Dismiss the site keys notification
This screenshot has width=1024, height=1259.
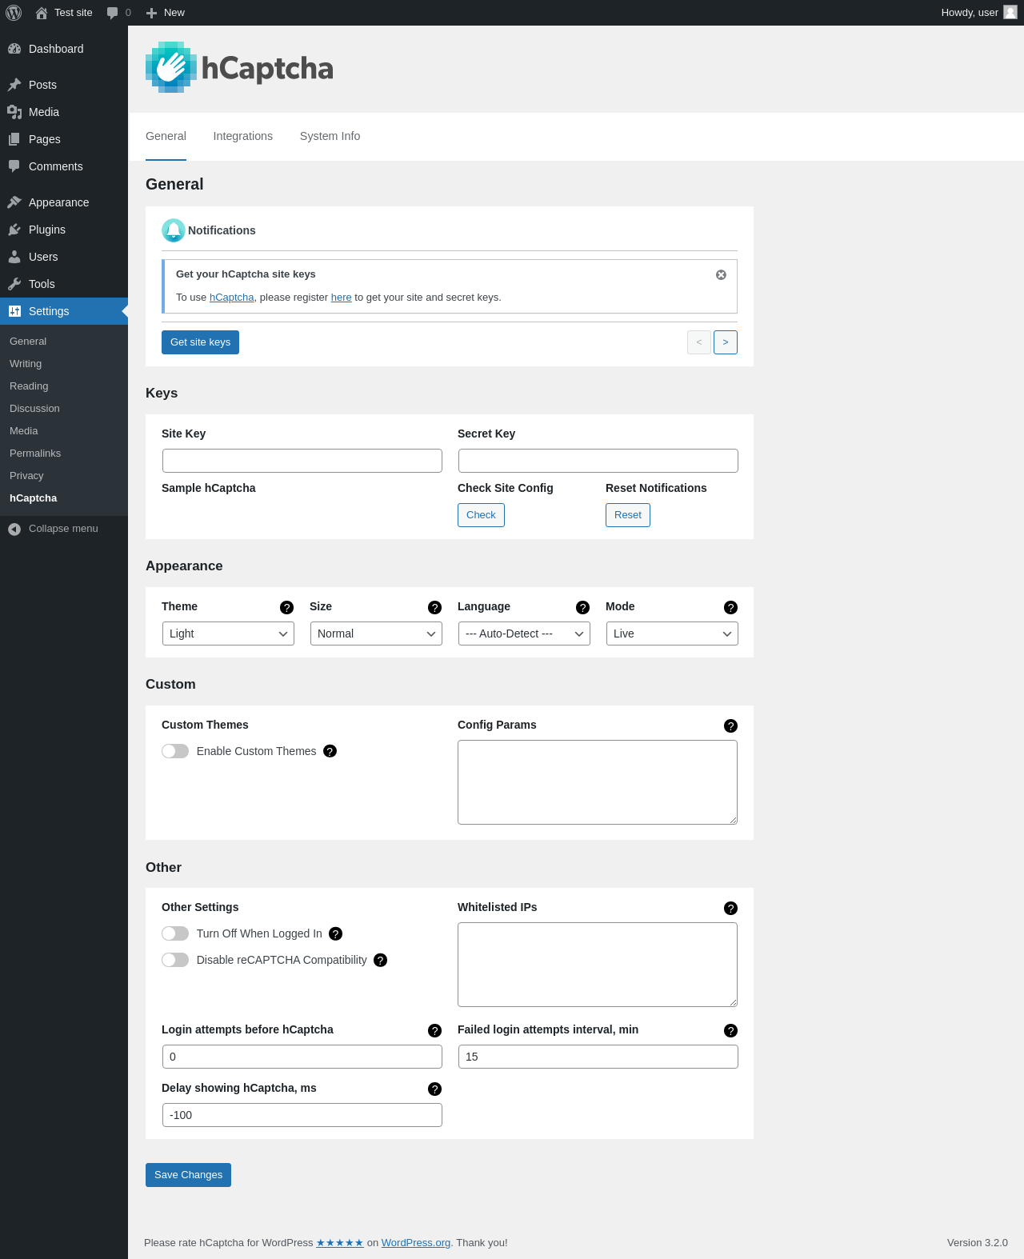point(721,274)
